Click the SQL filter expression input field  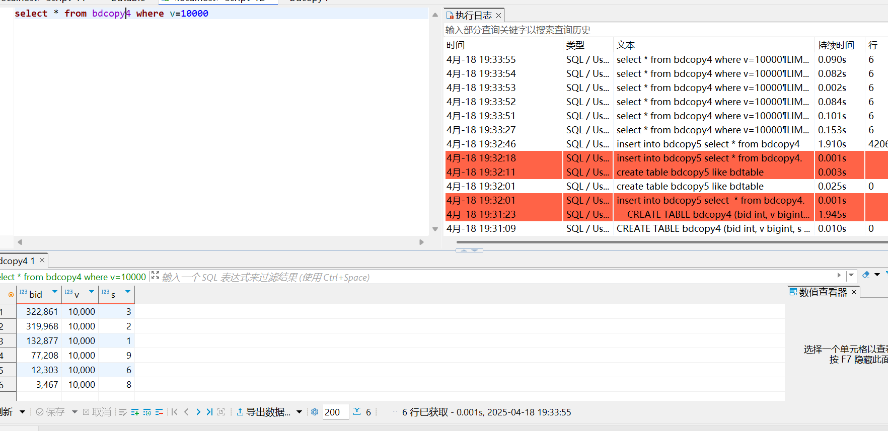tap(497, 277)
